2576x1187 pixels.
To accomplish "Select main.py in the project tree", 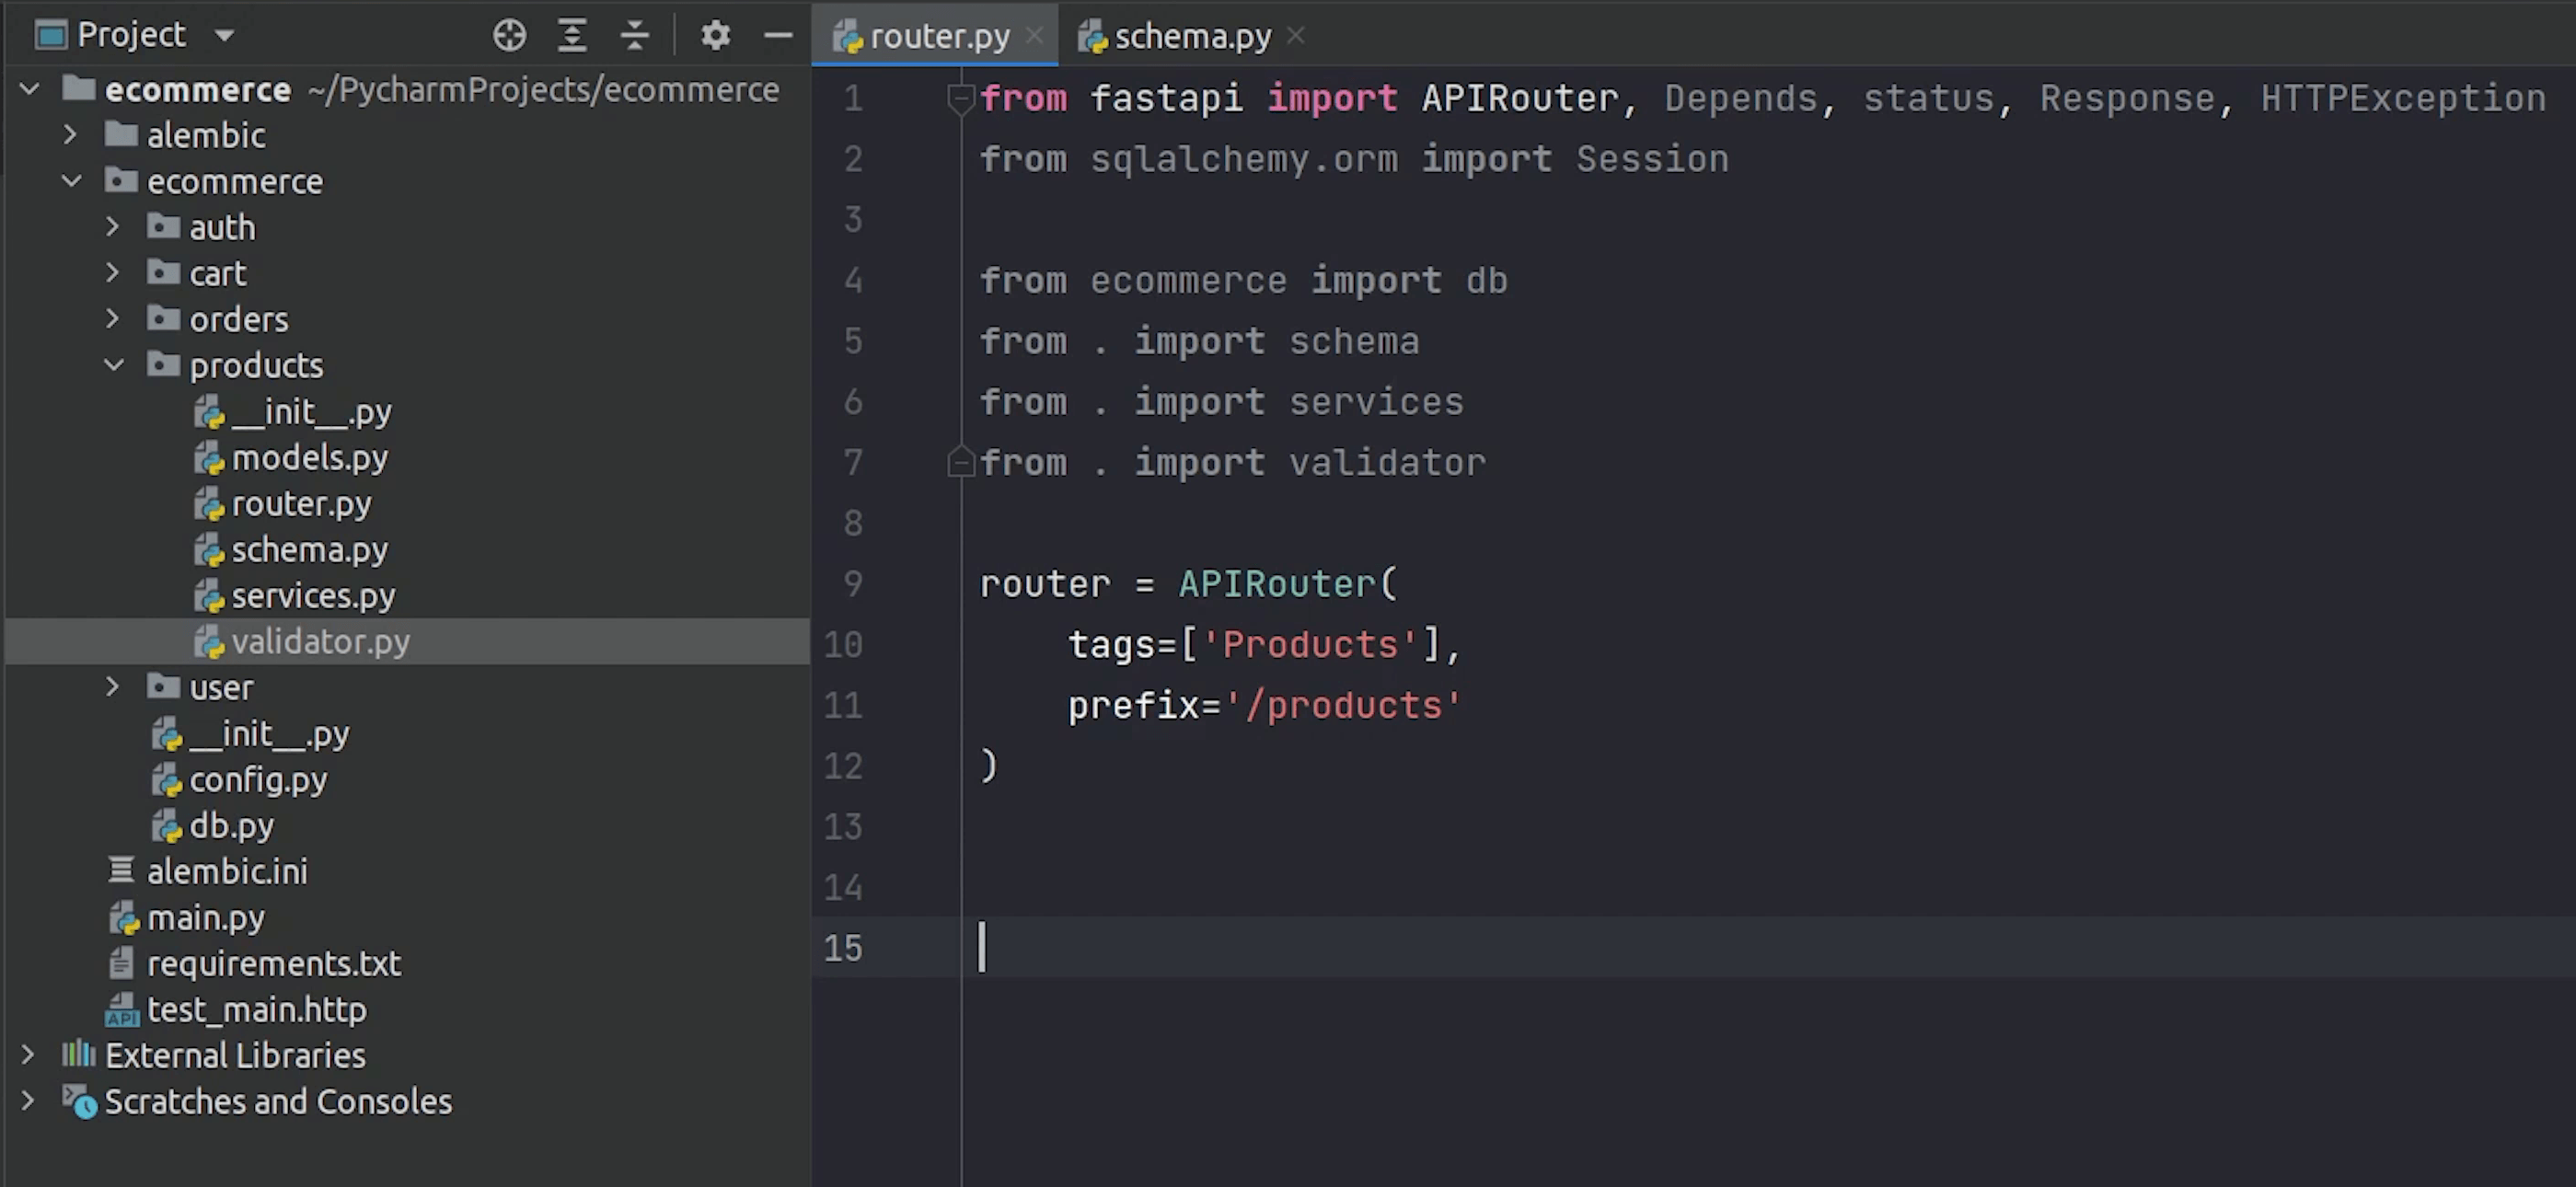I will click(x=205, y=917).
